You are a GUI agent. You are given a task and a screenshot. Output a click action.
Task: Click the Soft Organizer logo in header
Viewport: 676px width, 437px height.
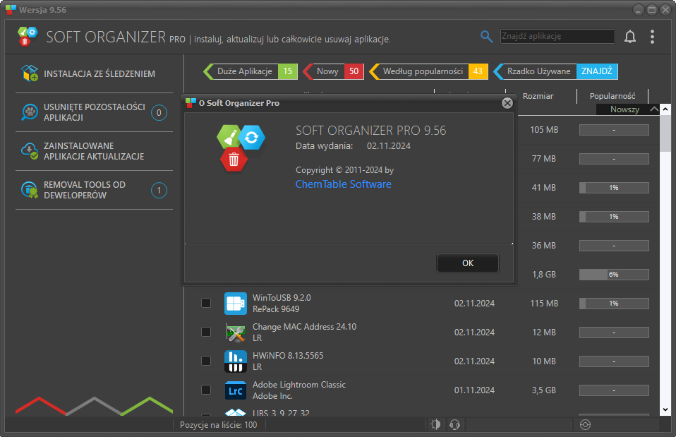(28, 36)
